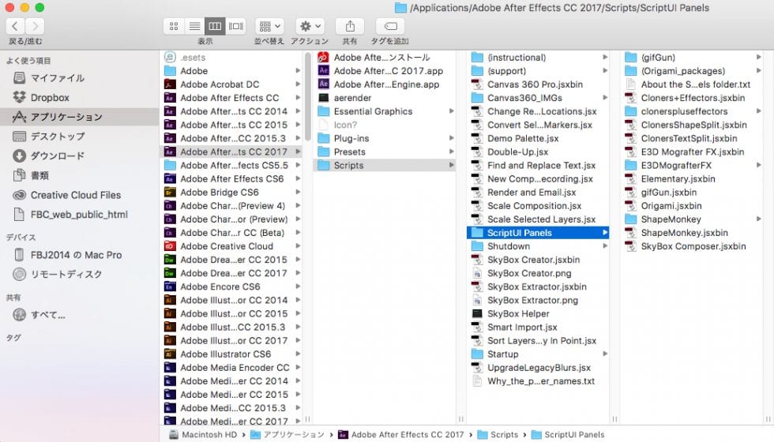
Task: Switch to icon view in toolbar
Action: coord(174,26)
